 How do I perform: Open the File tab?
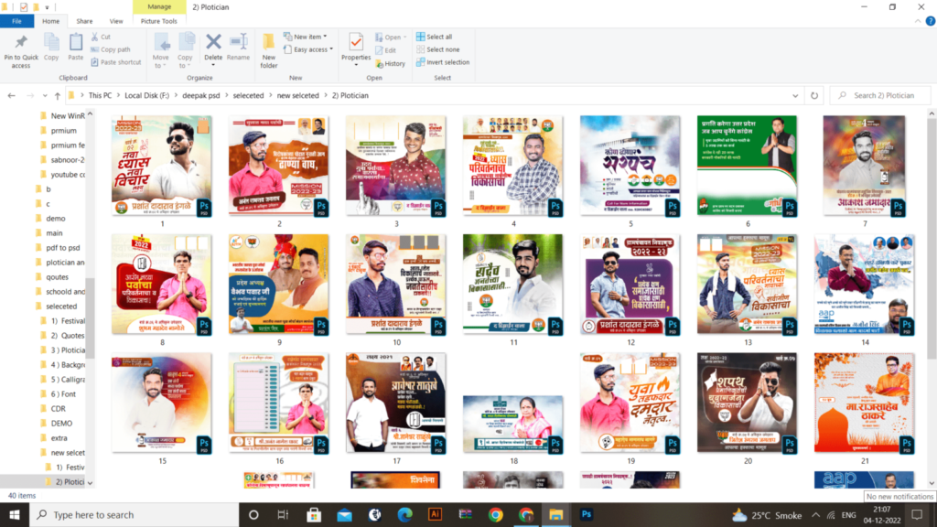[x=16, y=21]
